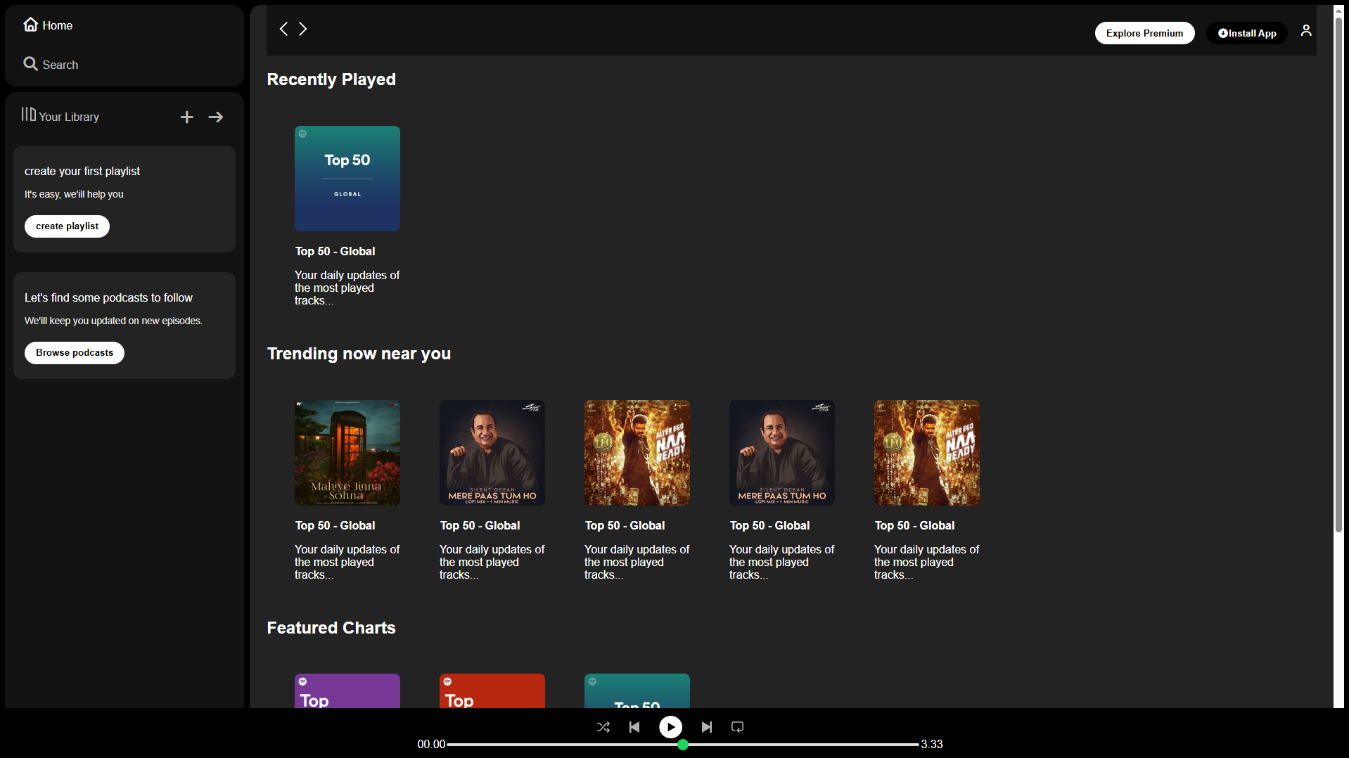The image size is (1349, 758).
Task: Click the 3.33 track duration label
Action: tap(932, 745)
